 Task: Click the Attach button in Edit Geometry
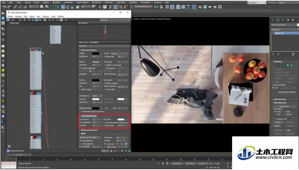[277, 126]
